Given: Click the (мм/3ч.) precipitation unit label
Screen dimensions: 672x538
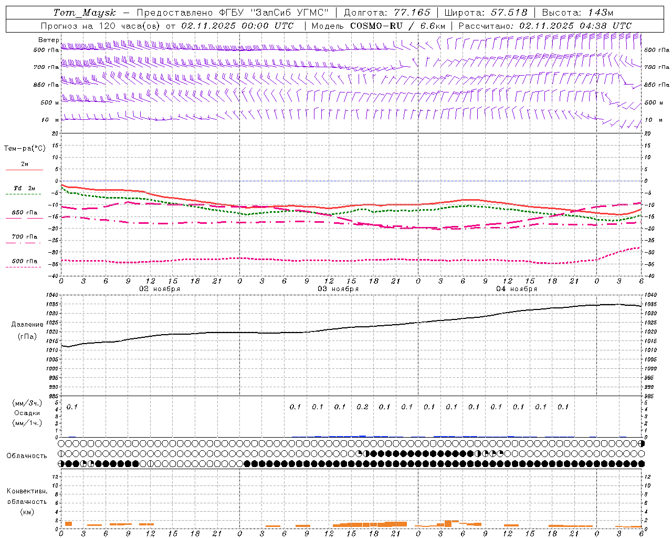Looking at the screenshot, I should tap(27, 403).
